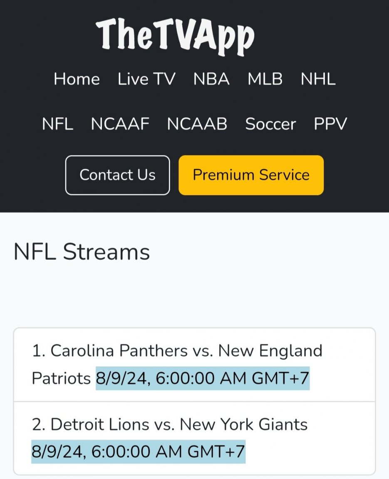This screenshot has height=479, width=389.
Task: Click the highlighted Panthers game time
Action: click(203, 378)
